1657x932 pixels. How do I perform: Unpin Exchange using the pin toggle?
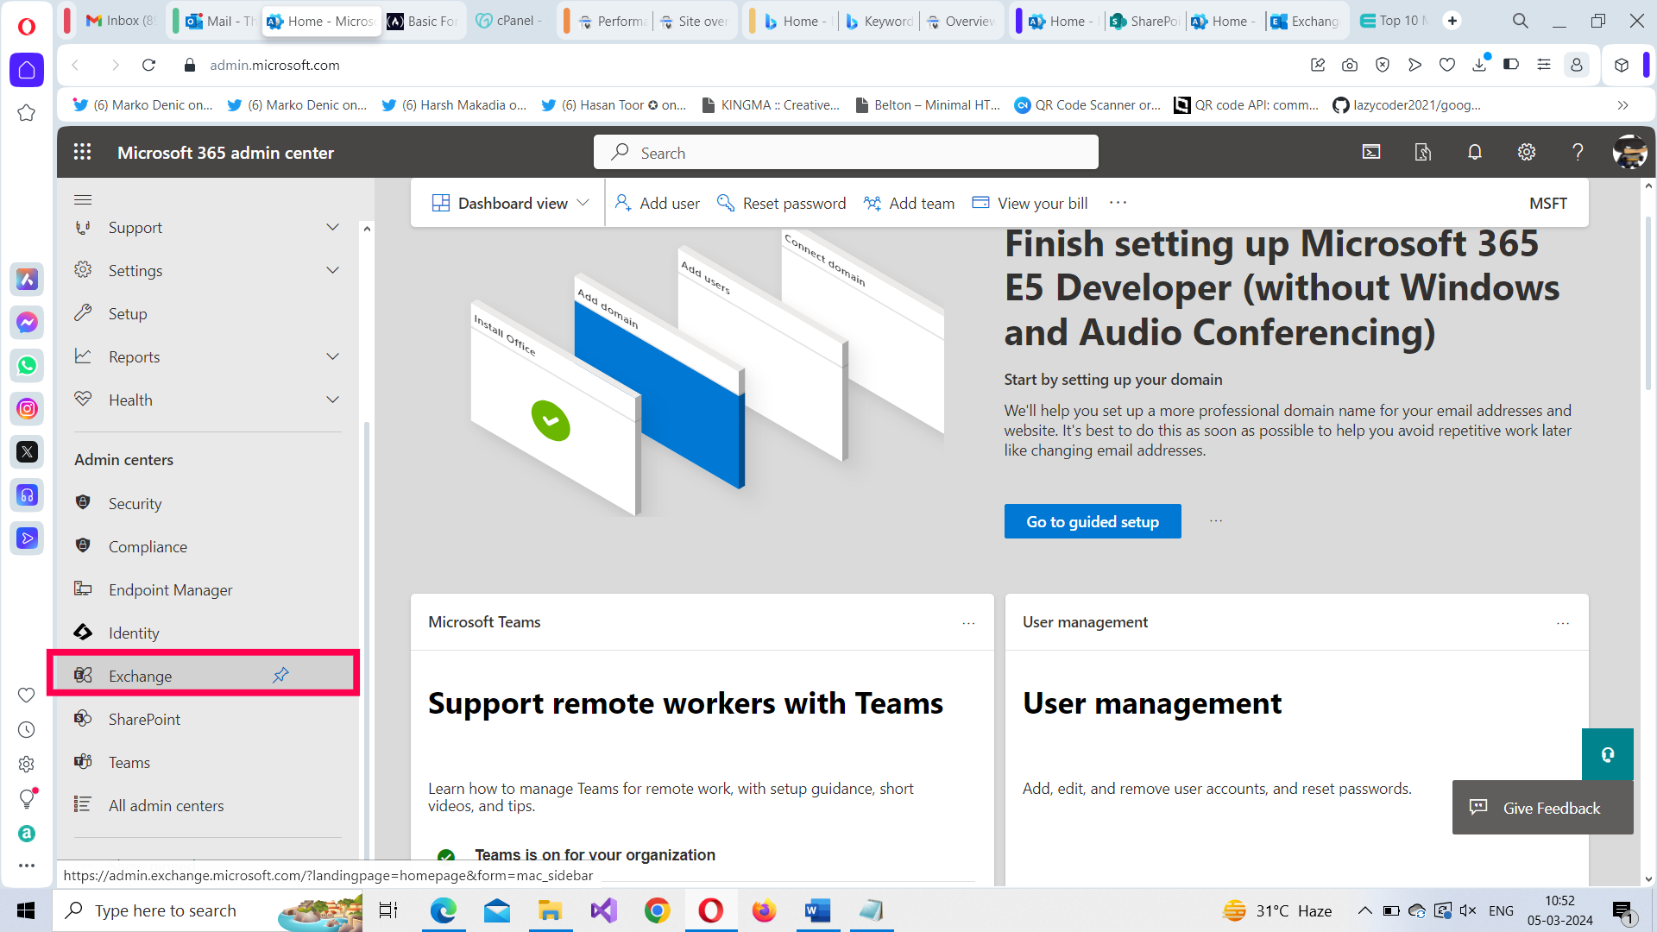point(280,675)
